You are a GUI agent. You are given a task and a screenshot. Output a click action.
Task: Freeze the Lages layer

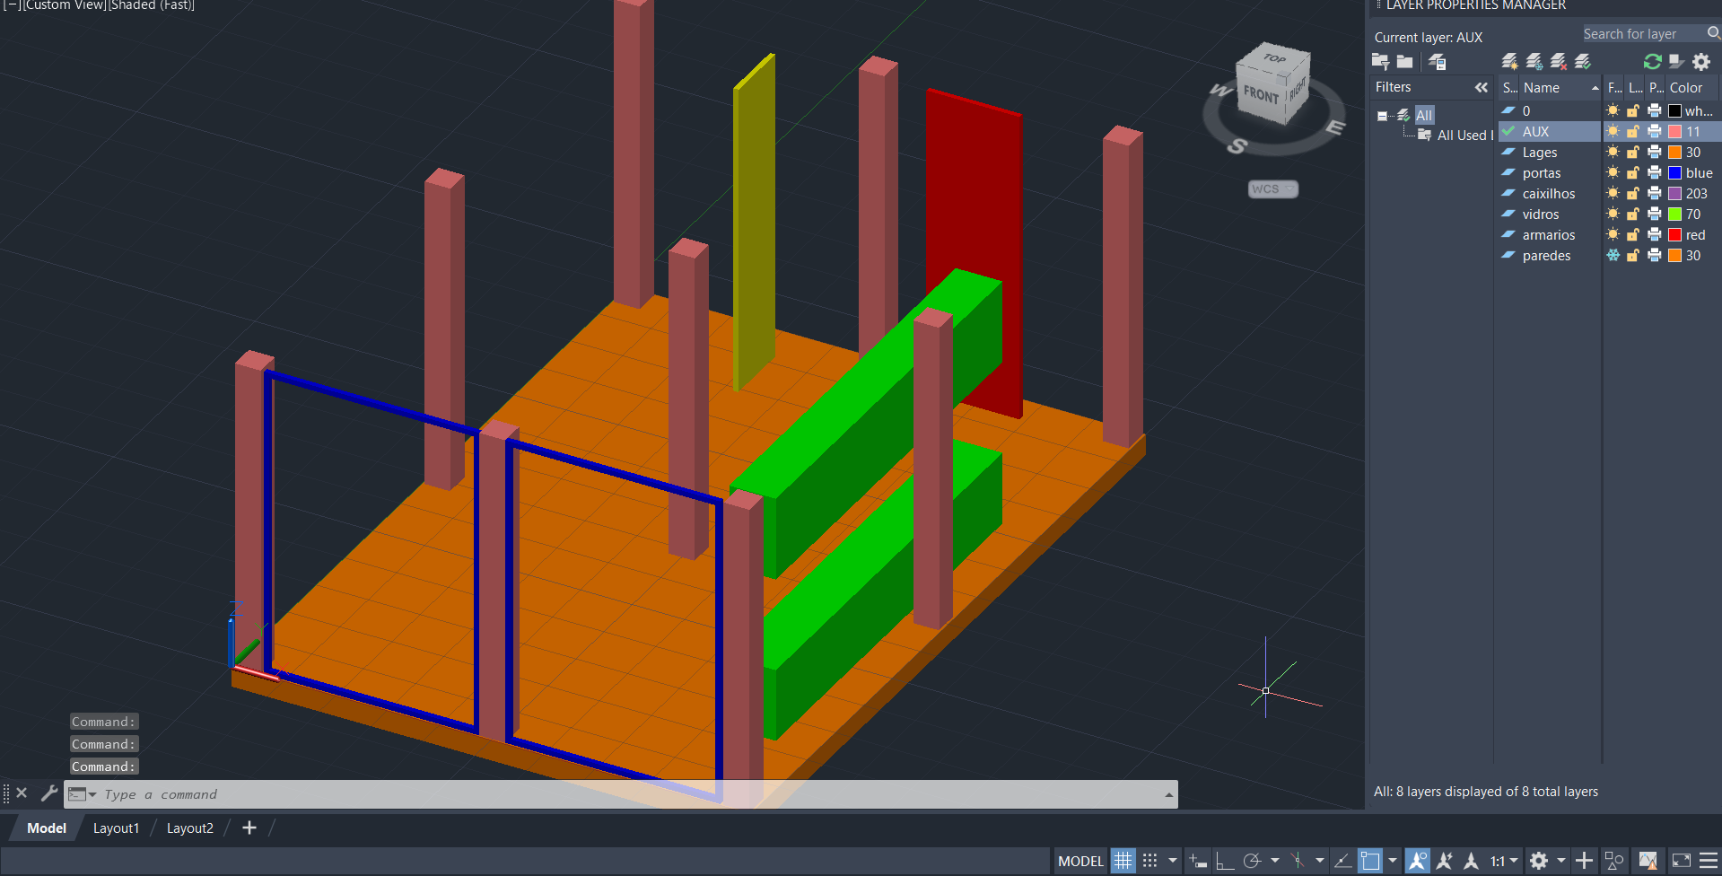point(1613,152)
